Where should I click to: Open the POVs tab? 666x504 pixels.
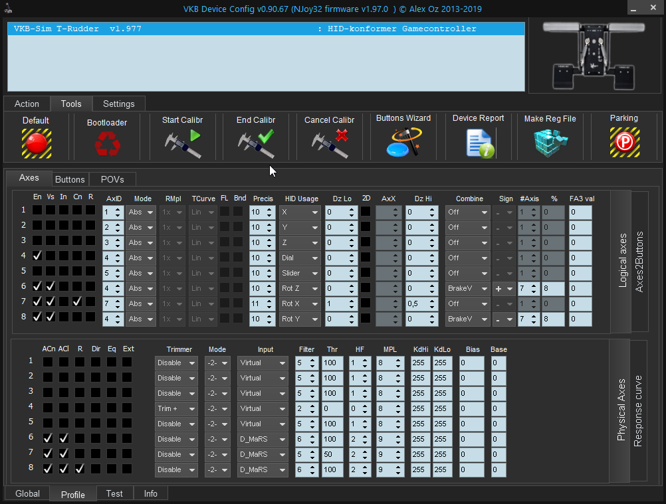coord(112,179)
